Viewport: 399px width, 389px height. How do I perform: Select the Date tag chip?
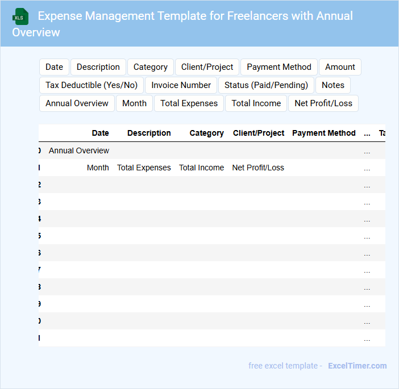(x=54, y=67)
